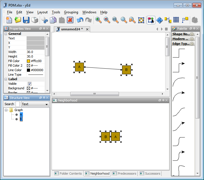Toggle the Label Visible checkbox
This screenshot has height=180, width=204.
(x=29, y=84)
